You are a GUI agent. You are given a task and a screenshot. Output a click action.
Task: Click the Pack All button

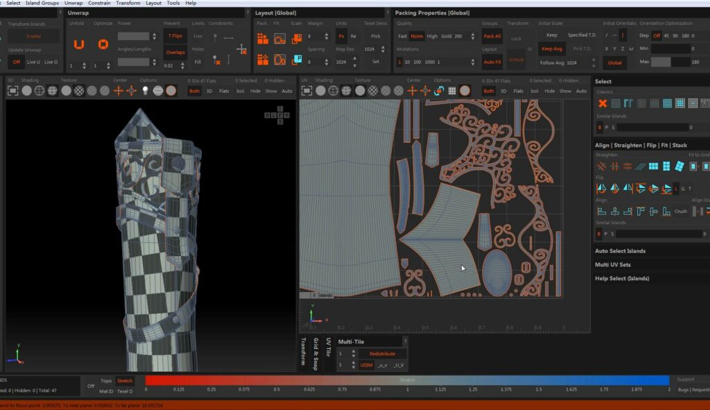click(492, 36)
